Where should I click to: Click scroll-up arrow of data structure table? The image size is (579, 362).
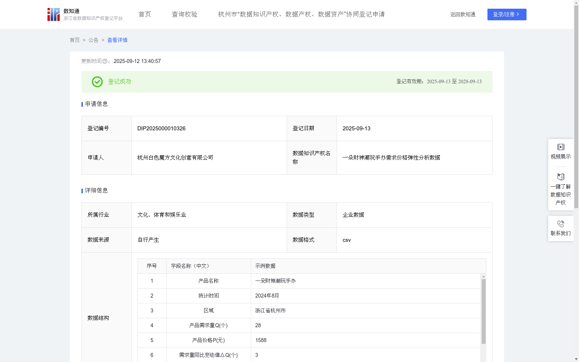point(483,277)
